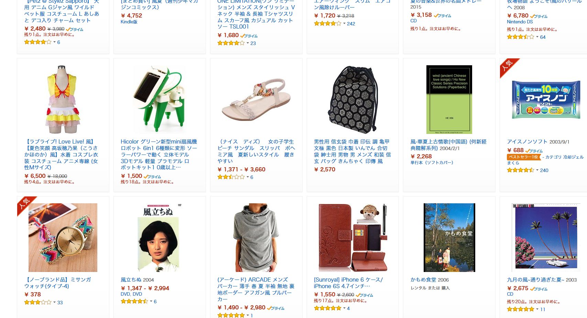Click the brown iPhone 6 case image

point(352,238)
